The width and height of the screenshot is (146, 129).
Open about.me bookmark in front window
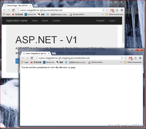[49, 62]
